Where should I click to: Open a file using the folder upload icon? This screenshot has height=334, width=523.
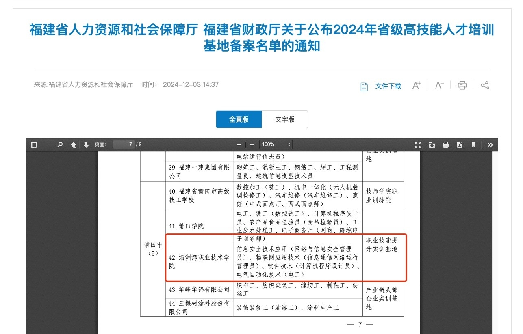coord(432,144)
